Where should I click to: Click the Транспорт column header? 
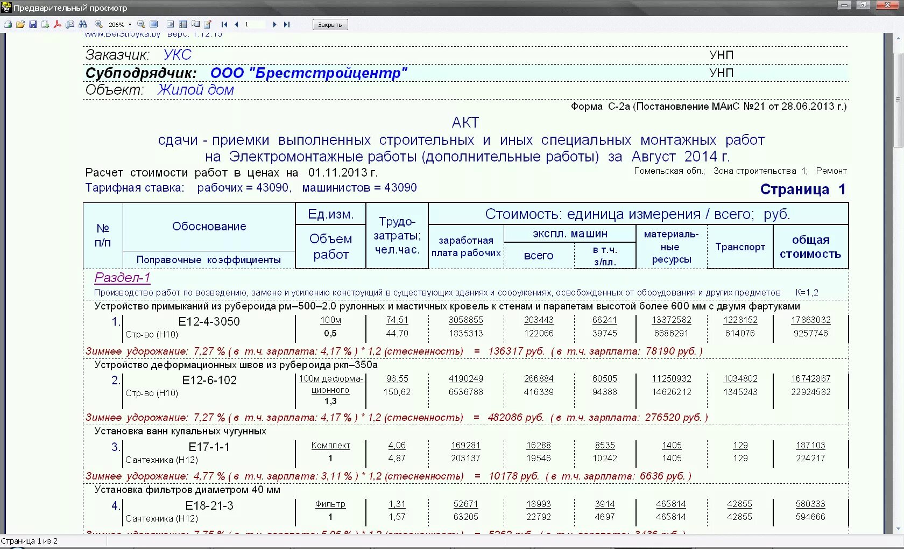click(740, 247)
